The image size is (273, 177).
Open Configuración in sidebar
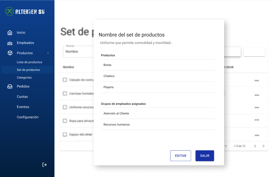(28, 117)
